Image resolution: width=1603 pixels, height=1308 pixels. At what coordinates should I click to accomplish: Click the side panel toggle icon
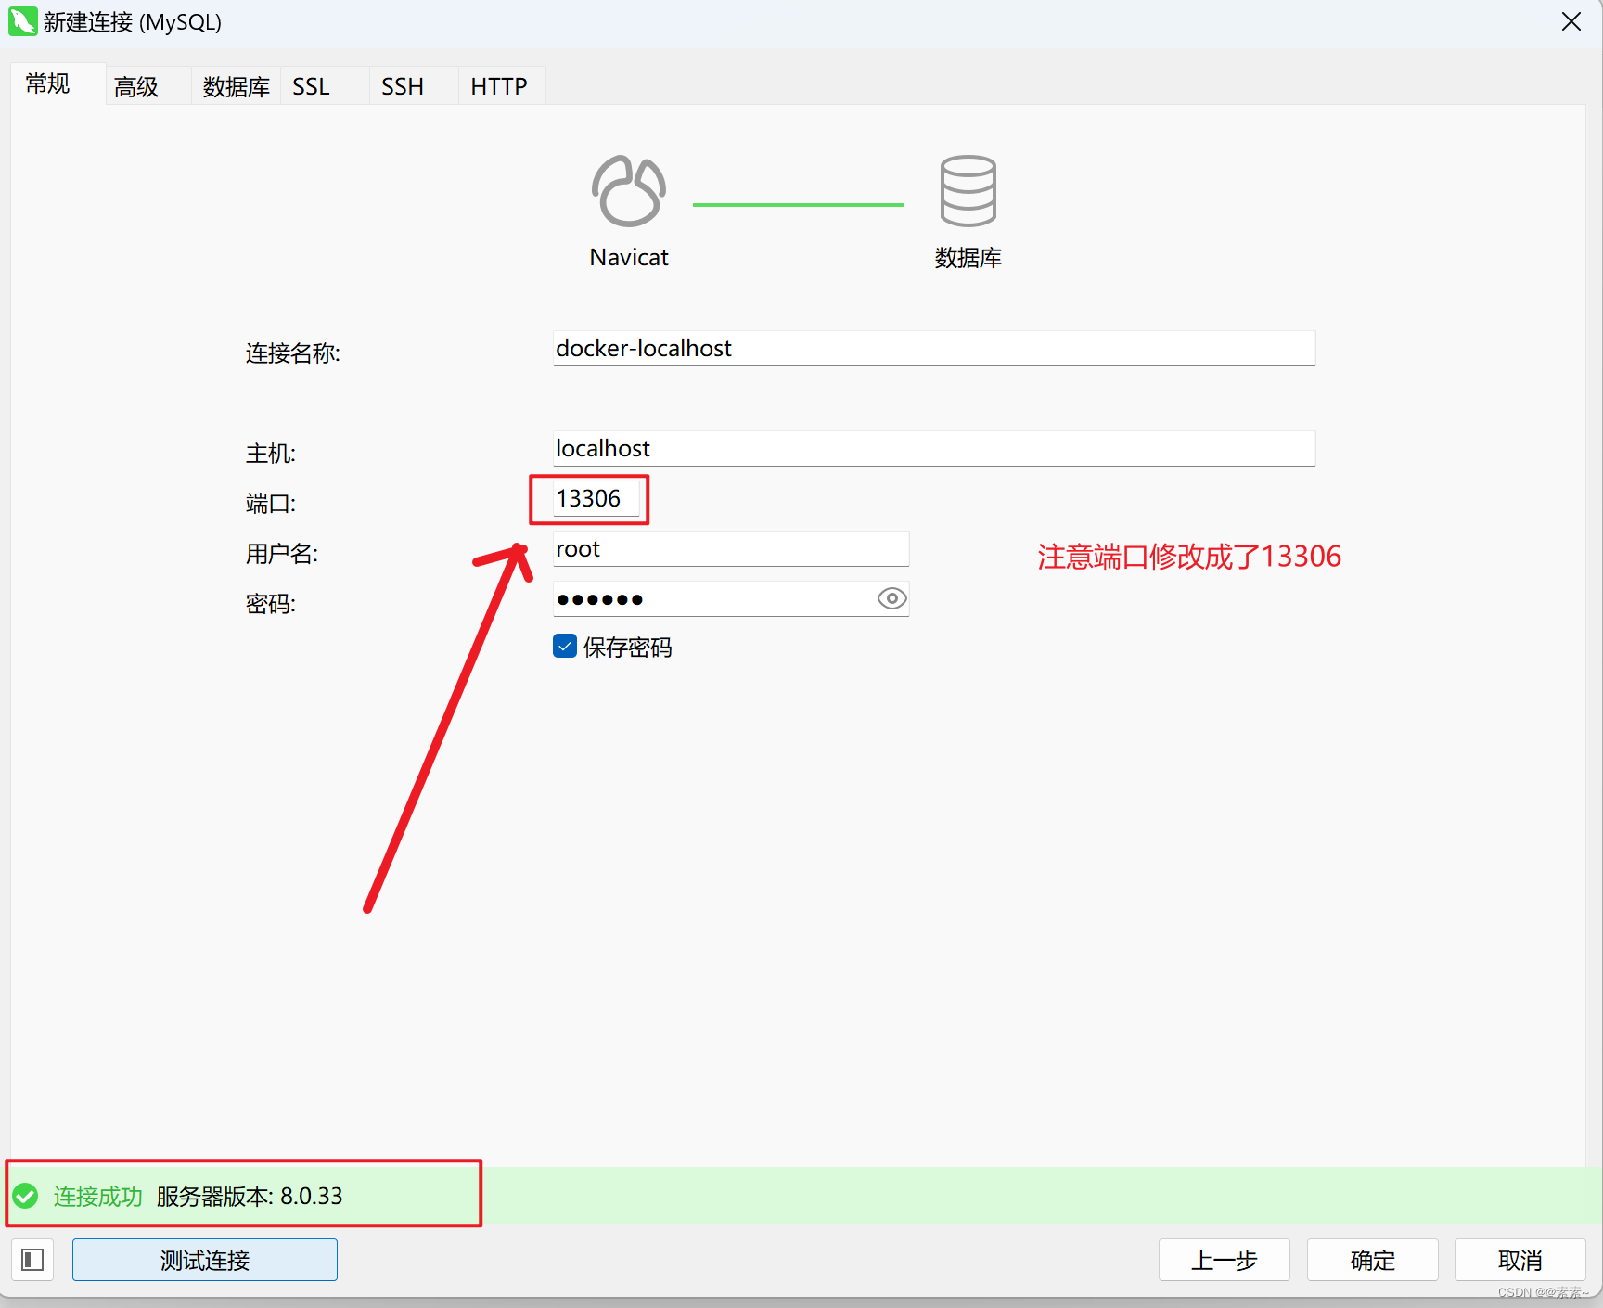click(x=32, y=1260)
